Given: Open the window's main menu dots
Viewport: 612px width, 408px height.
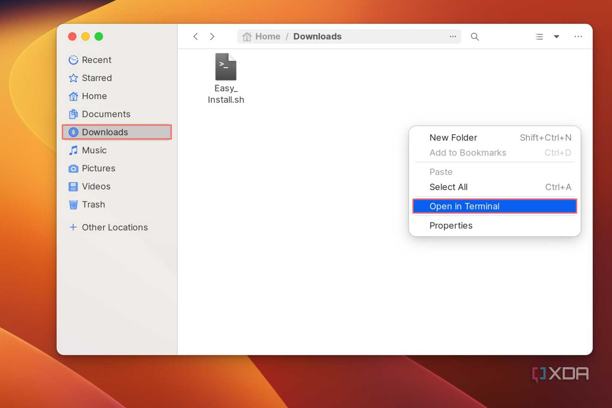Looking at the screenshot, I should click(x=578, y=36).
